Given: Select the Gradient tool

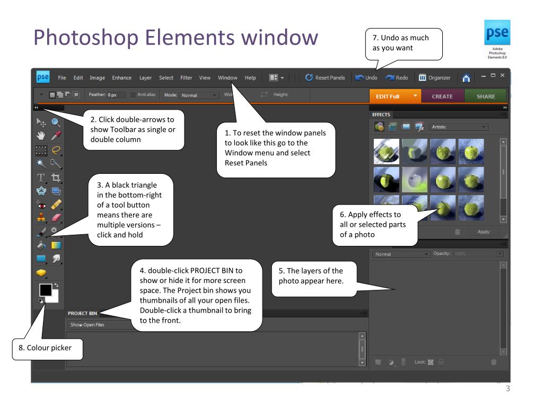Looking at the screenshot, I should point(56,245).
